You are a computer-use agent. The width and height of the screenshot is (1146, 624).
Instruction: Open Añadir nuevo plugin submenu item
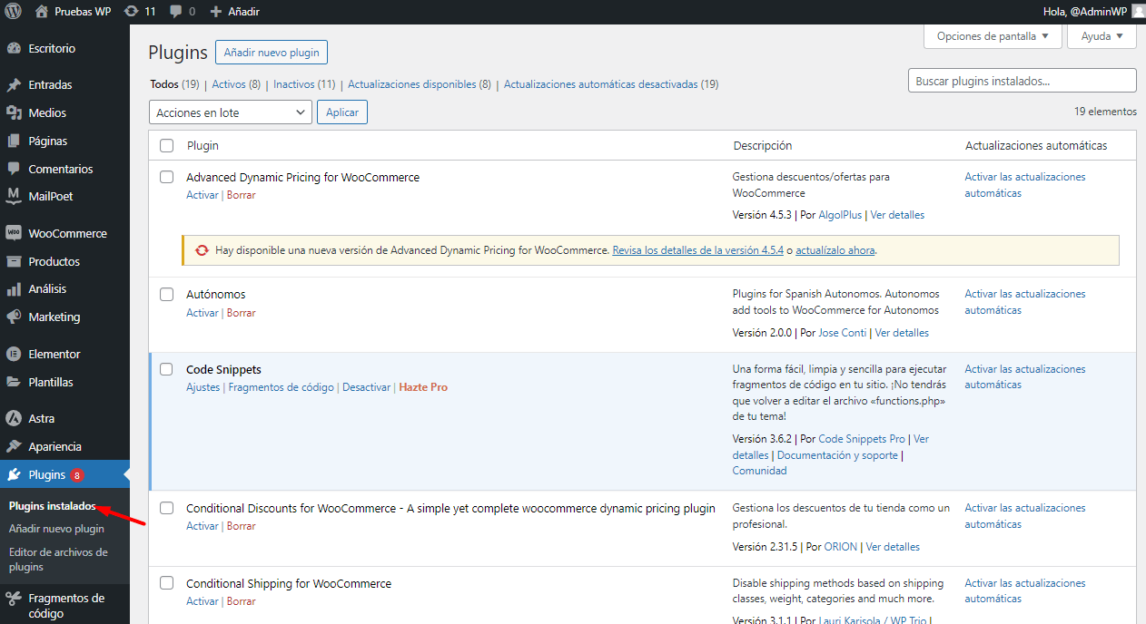tap(56, 529)
